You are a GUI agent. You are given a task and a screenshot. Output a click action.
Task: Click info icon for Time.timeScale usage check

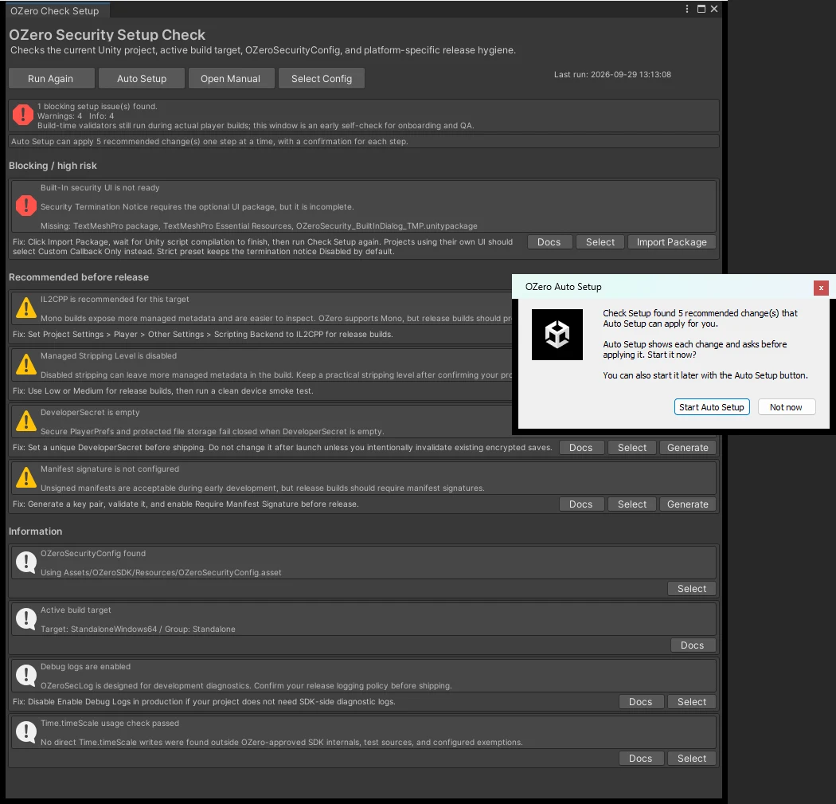coord(26,731)
